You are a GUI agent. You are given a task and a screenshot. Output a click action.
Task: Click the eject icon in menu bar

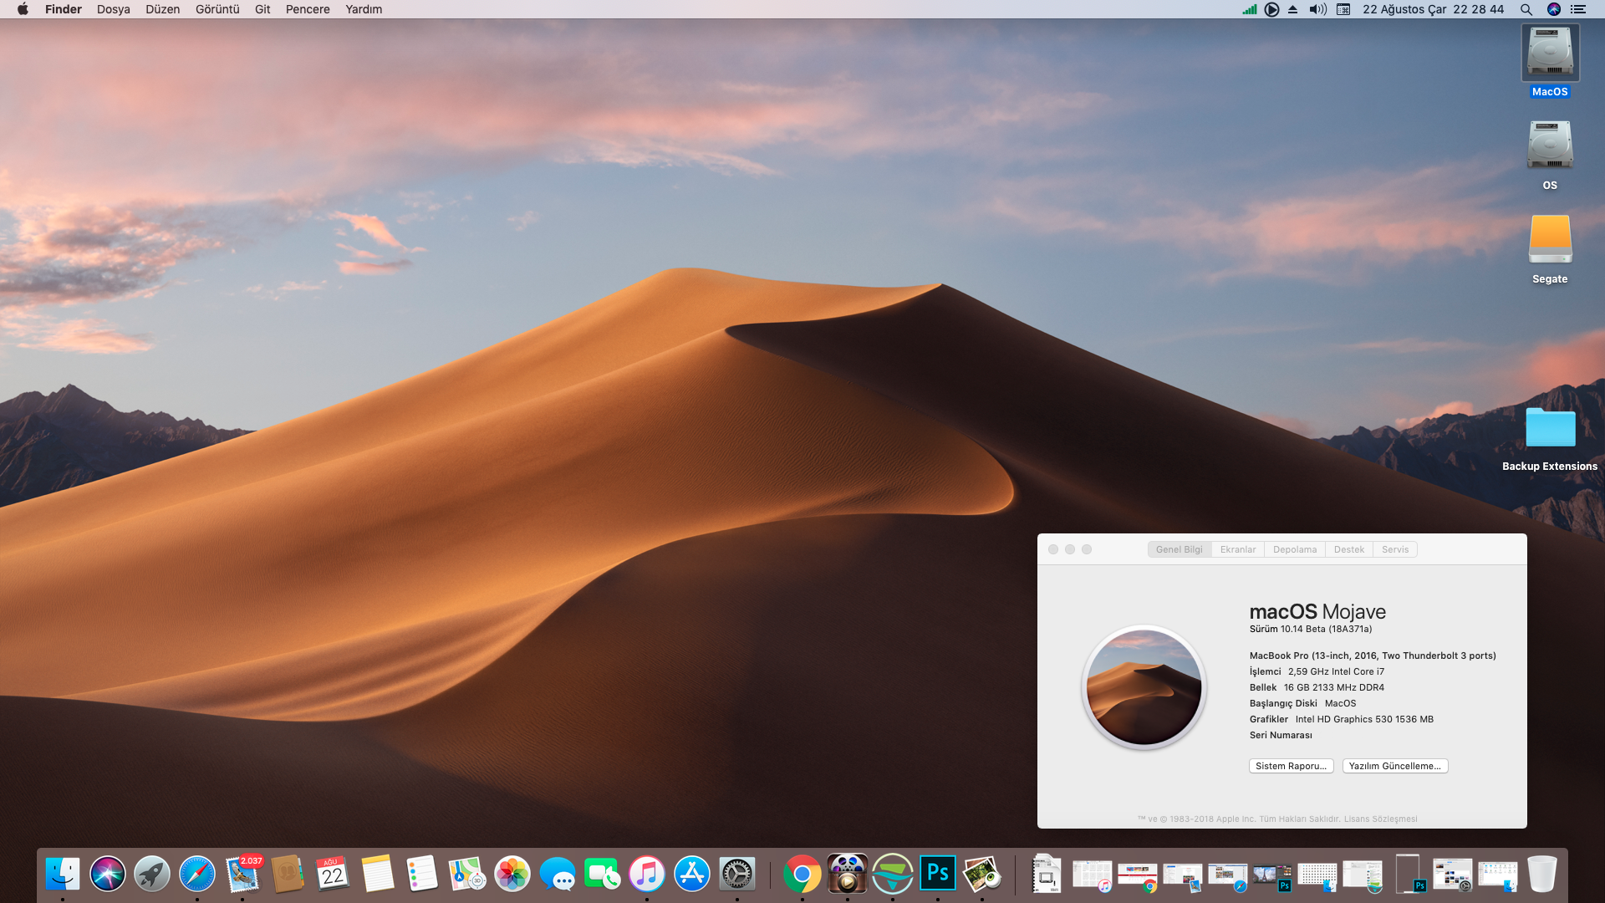(1293, 9)
